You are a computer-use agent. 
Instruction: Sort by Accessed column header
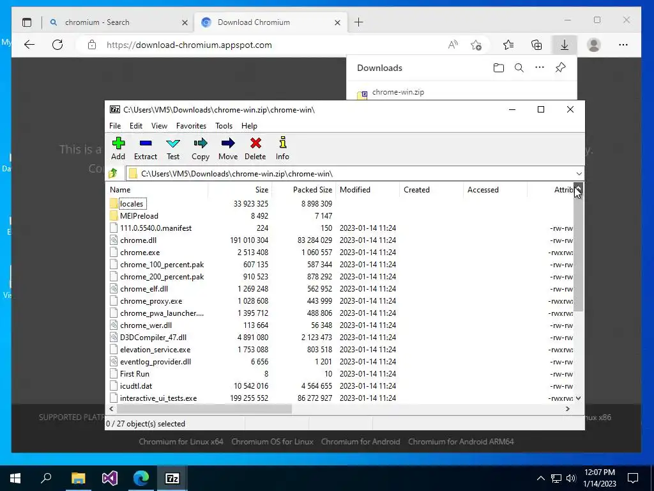coord(495,189)
